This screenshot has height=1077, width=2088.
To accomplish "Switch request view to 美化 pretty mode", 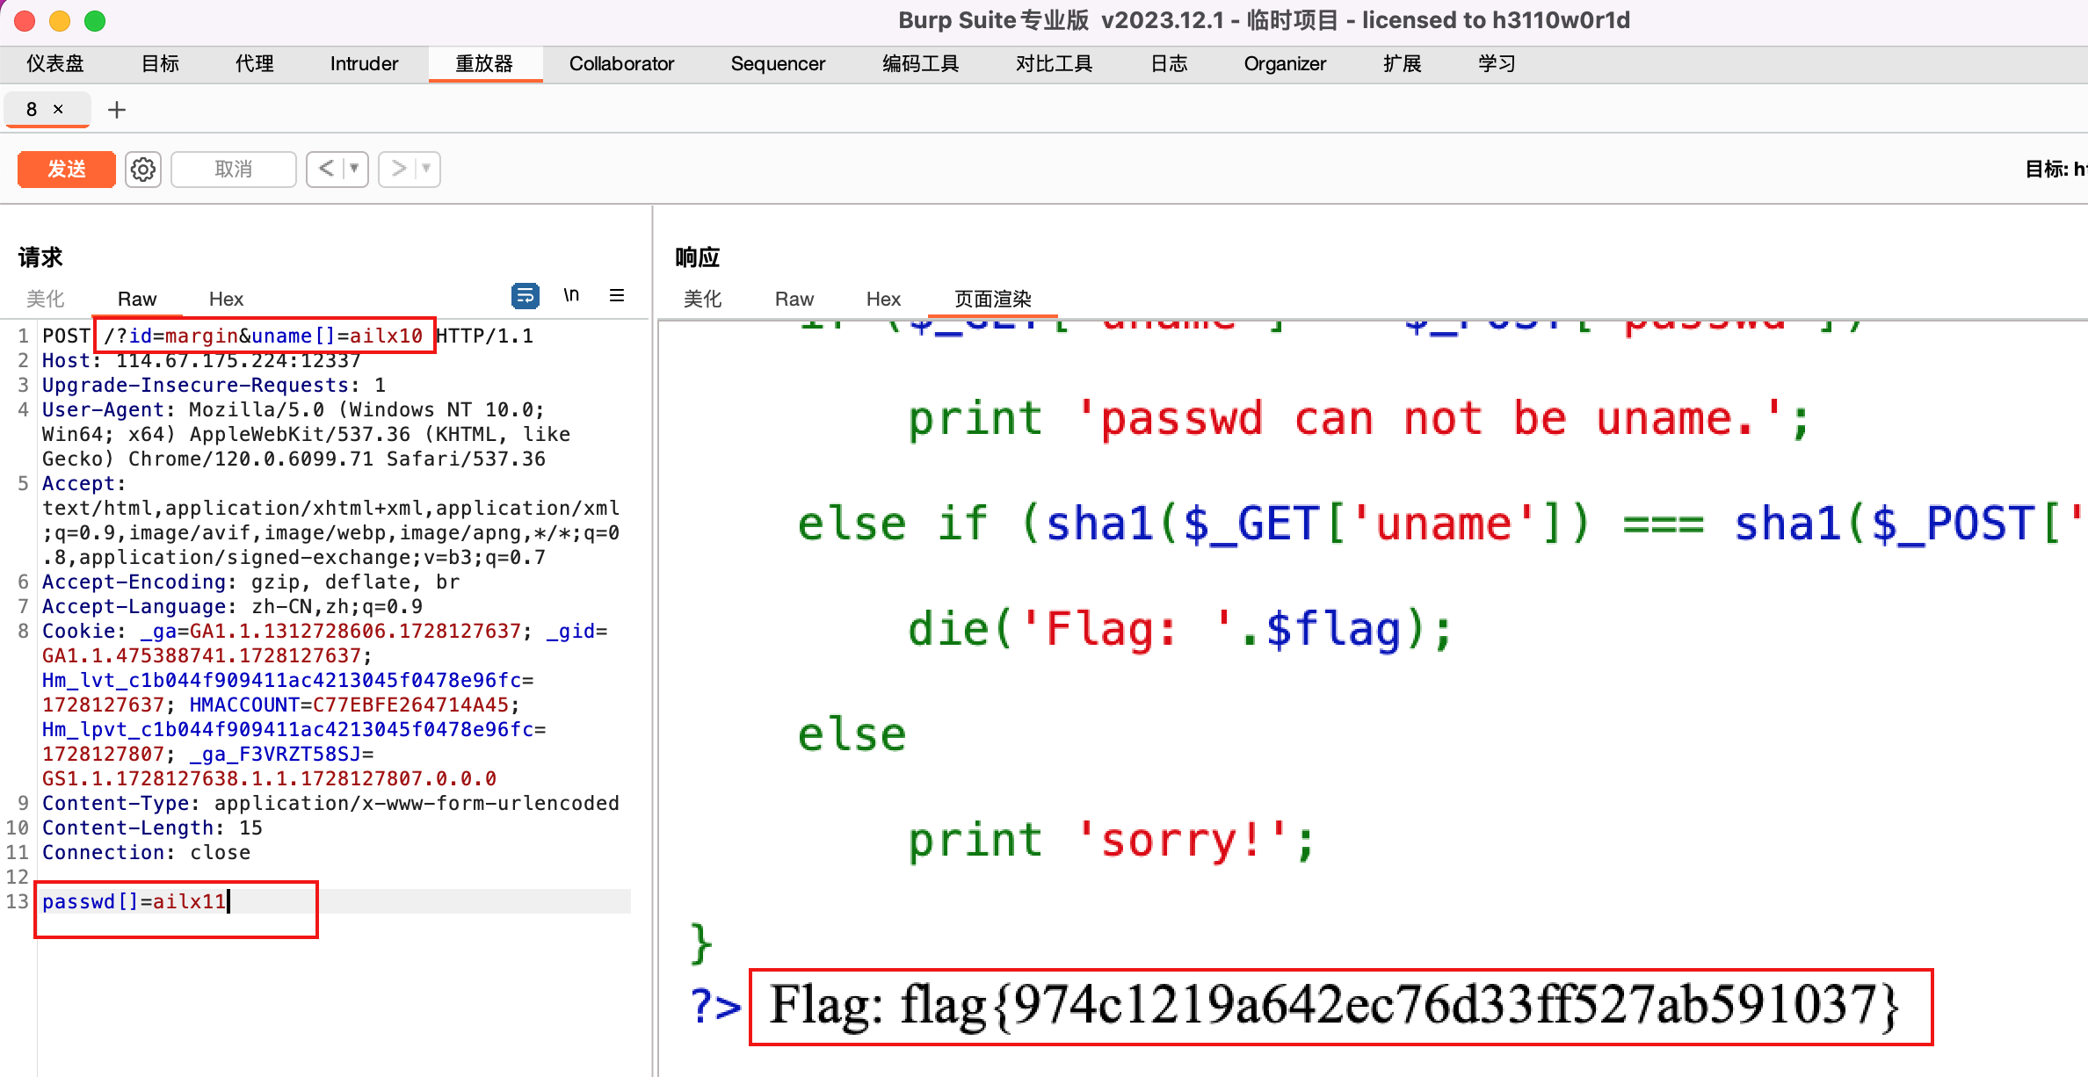I will pos(46,299).
